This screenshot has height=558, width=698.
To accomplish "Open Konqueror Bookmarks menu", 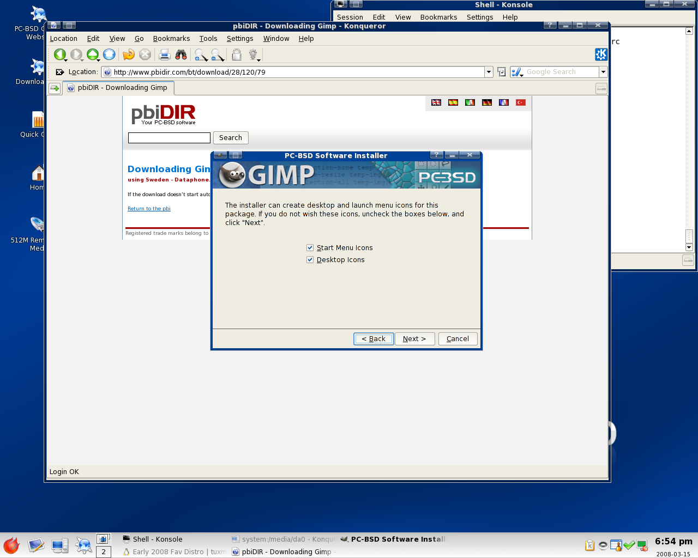I will (172, 39).
